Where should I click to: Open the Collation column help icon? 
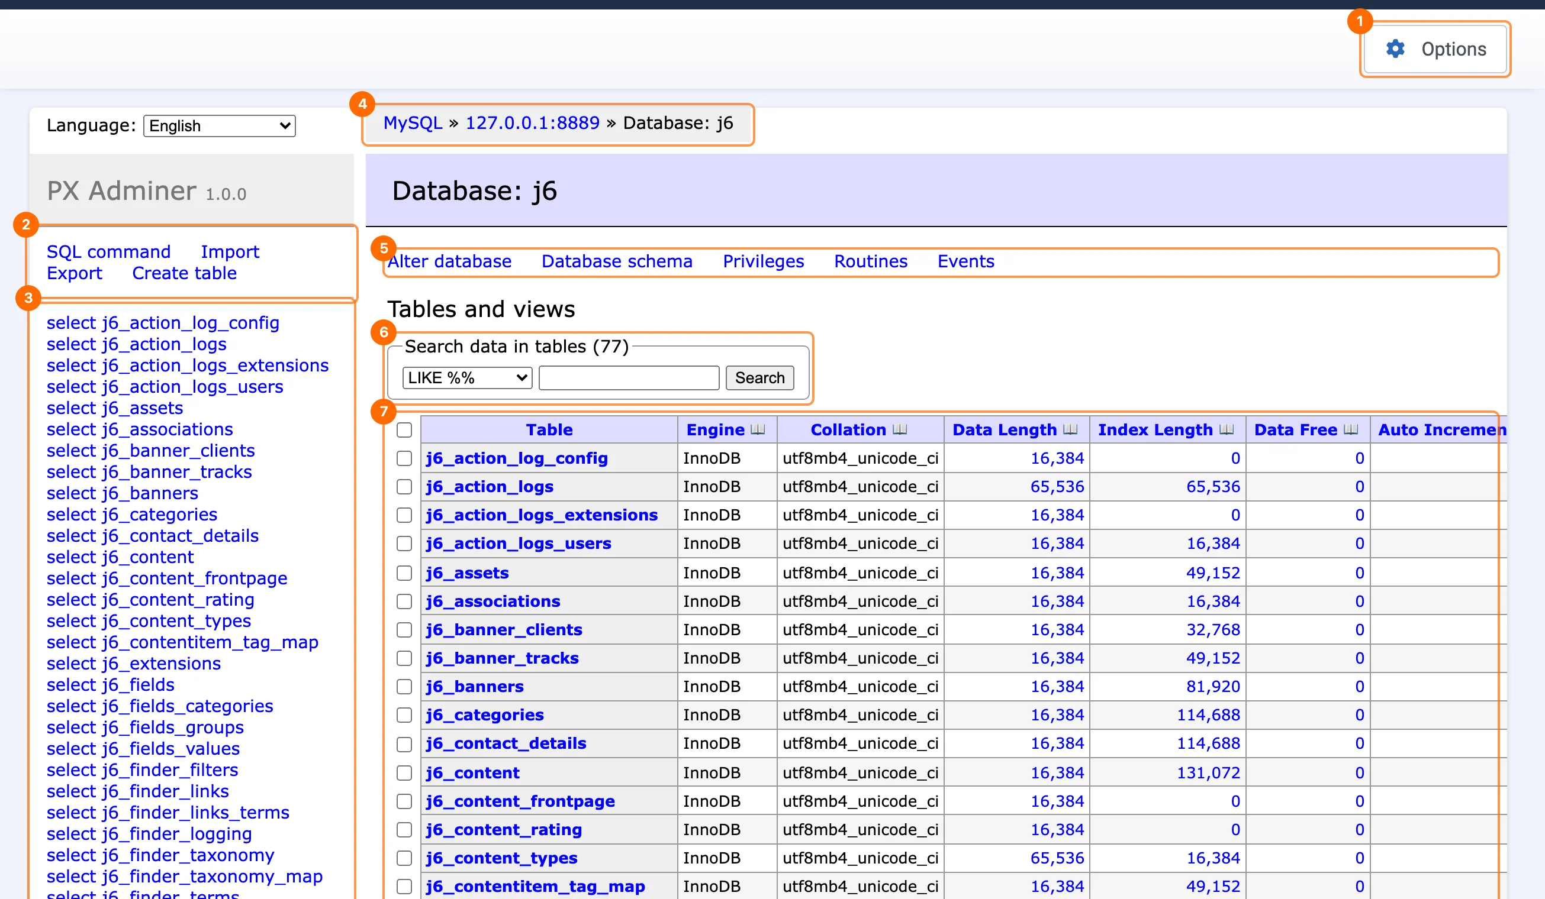tap(899, 429)
